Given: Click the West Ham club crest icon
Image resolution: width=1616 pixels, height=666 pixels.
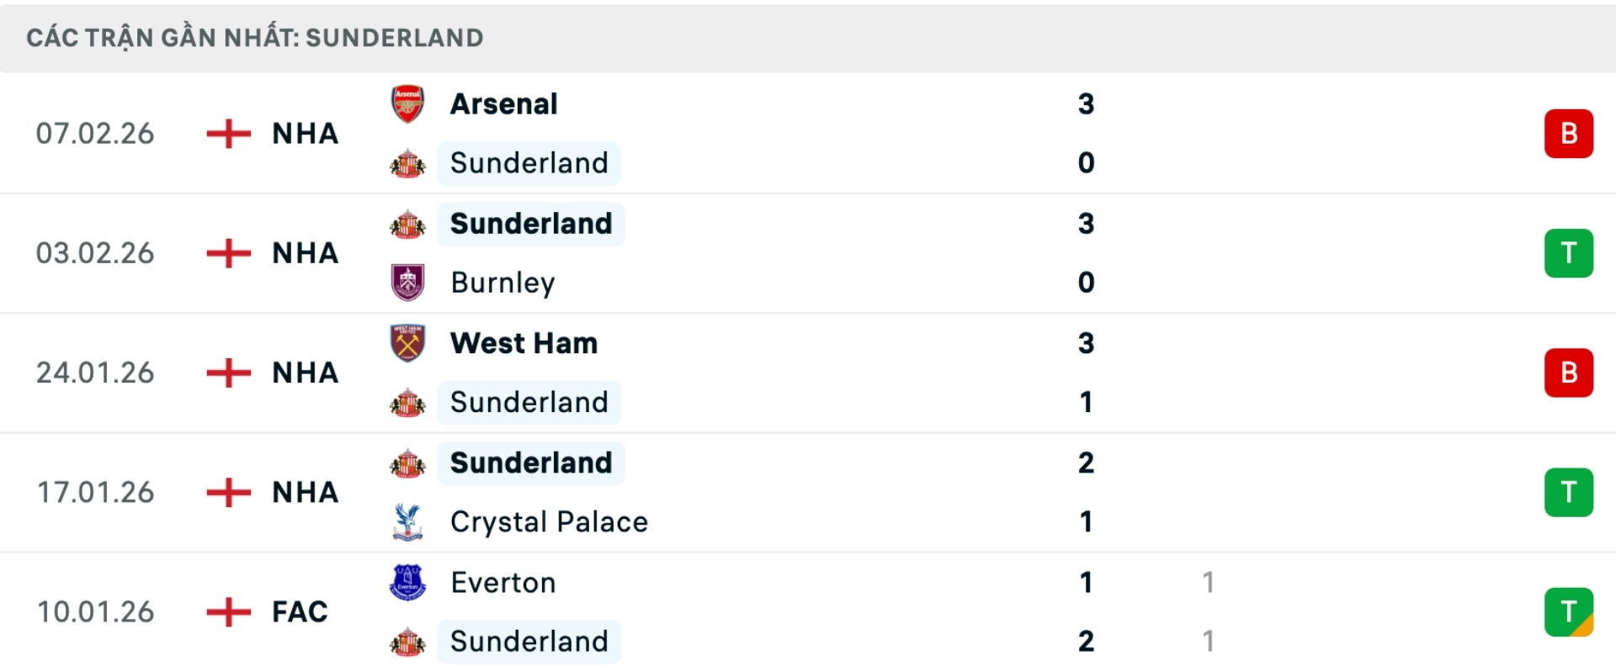Looking at the screenshot, I should tap(407, 343).
